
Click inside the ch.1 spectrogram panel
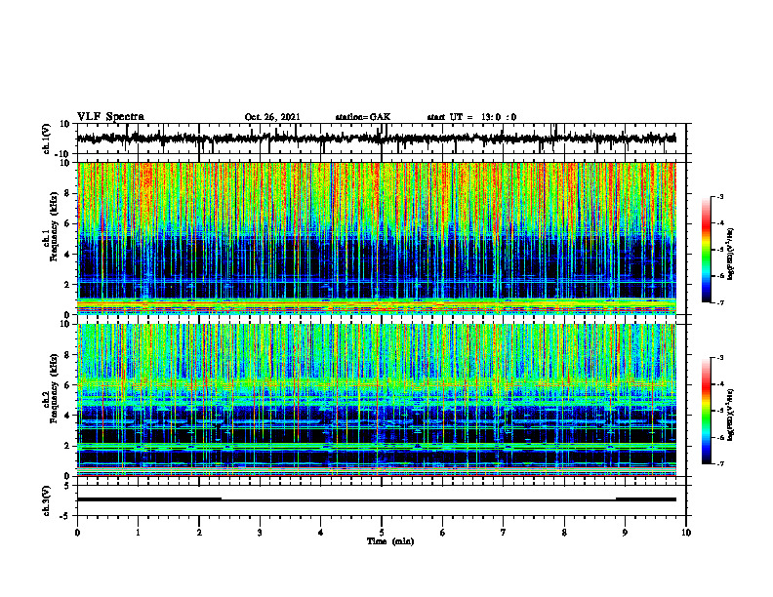coord(382,238)
